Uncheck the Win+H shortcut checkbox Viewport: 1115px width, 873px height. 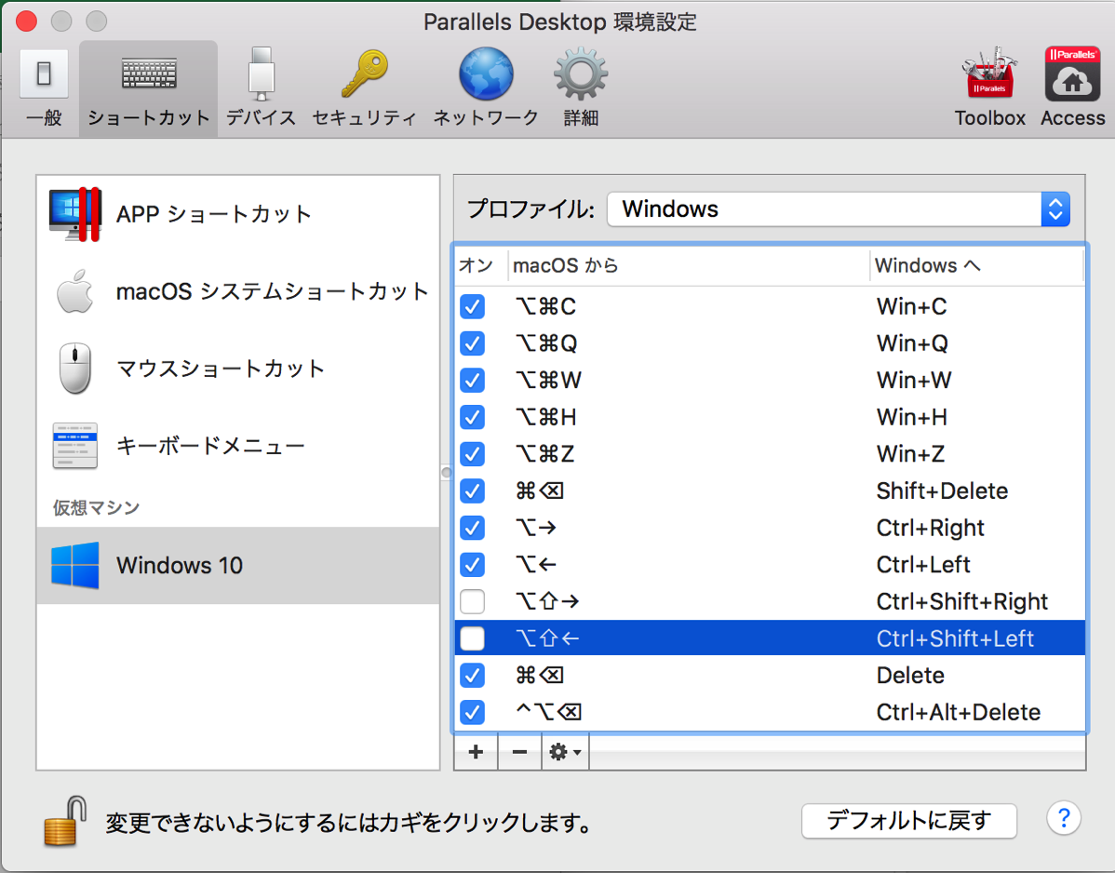[472, 417]
